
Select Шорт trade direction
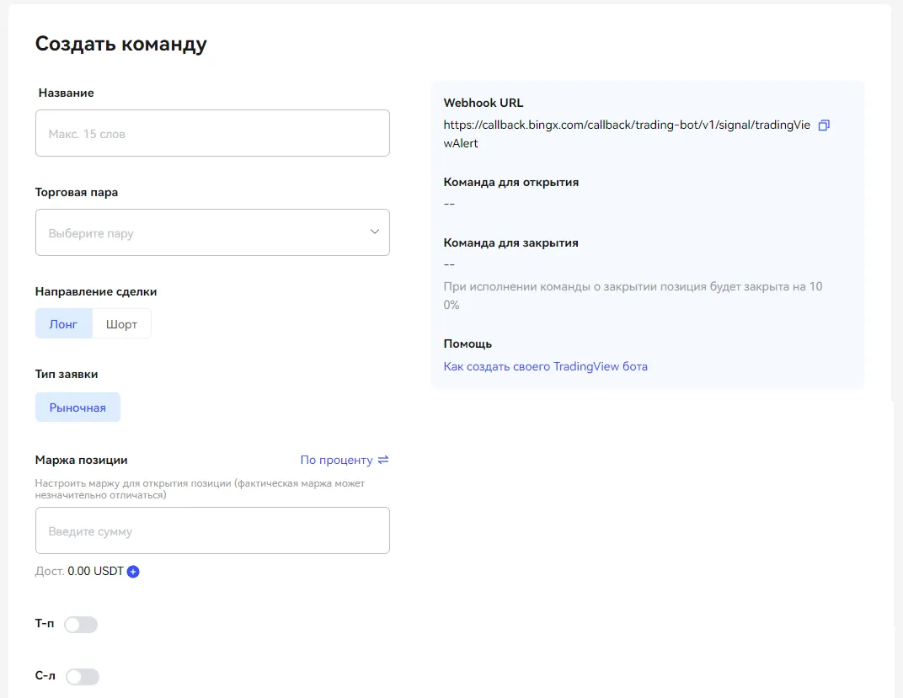pyautogui.click(x=121, y=324)
